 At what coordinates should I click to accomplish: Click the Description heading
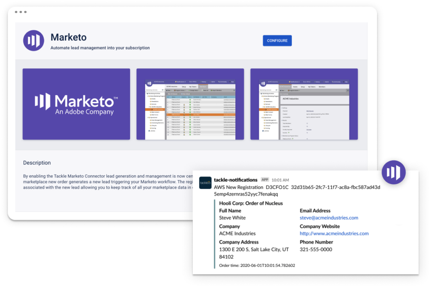click(37, 163)
